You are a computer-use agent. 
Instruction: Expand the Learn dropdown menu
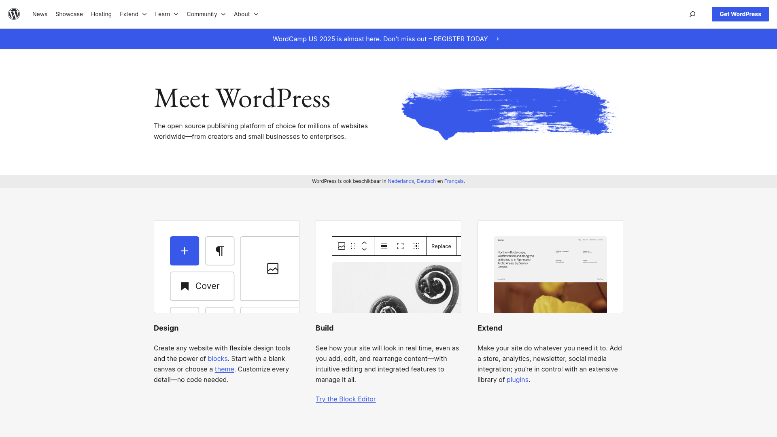(166, 14)
